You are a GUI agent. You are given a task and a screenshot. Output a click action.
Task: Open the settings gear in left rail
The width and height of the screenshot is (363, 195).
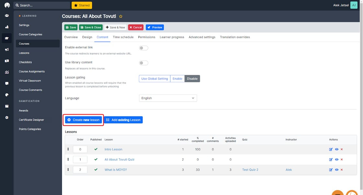pyautogui.click(x=7, y=118)
